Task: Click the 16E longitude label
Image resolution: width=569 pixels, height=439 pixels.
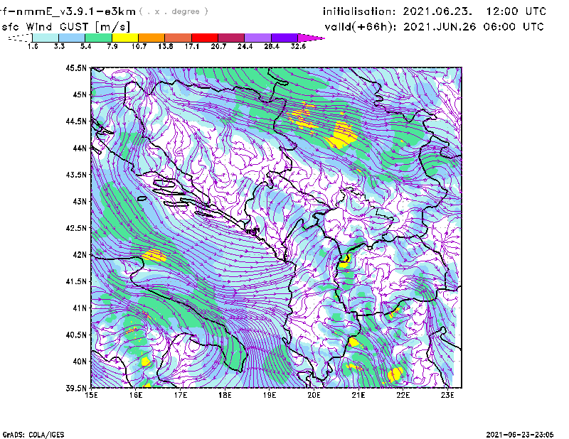Action: point(136,395)
